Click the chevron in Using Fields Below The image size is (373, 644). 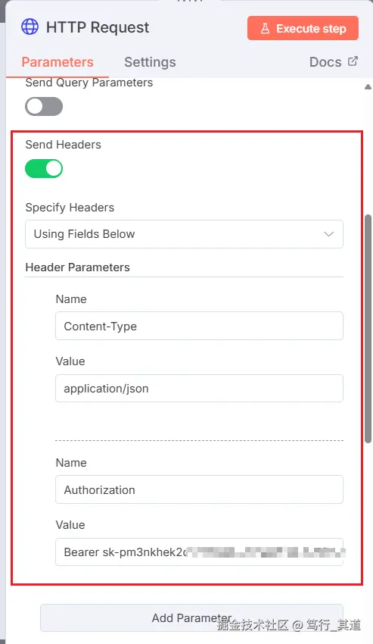(x=328, y=234)
